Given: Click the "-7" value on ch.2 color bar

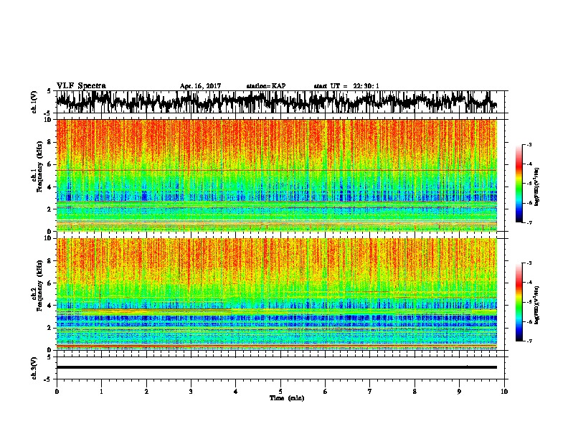Looking at the screenshot, I should click(x=529, y=341).
